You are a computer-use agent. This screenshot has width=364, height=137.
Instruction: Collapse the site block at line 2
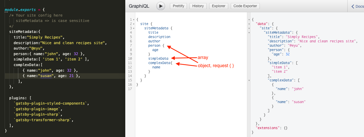(x=134, y=24)
